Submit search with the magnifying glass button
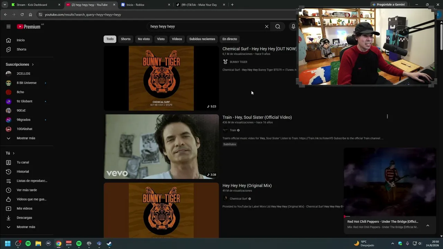The height and width of the screenshot is (249, 443). tap(278, 27)
